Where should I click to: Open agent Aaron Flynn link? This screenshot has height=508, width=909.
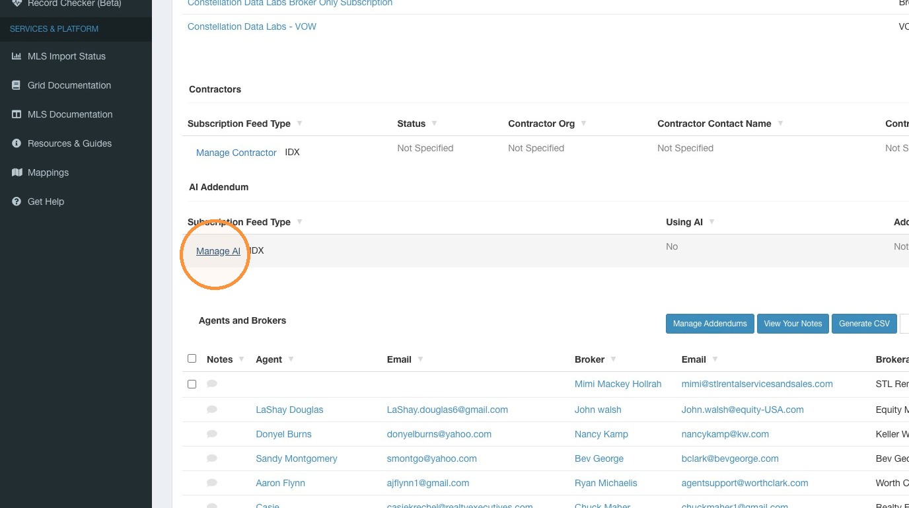pyautogui.click(x=280, y=483)
